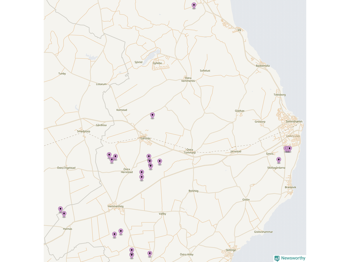Select the Gislövshammar place name
Screen dimensions: 350x262
click(264, 232)
